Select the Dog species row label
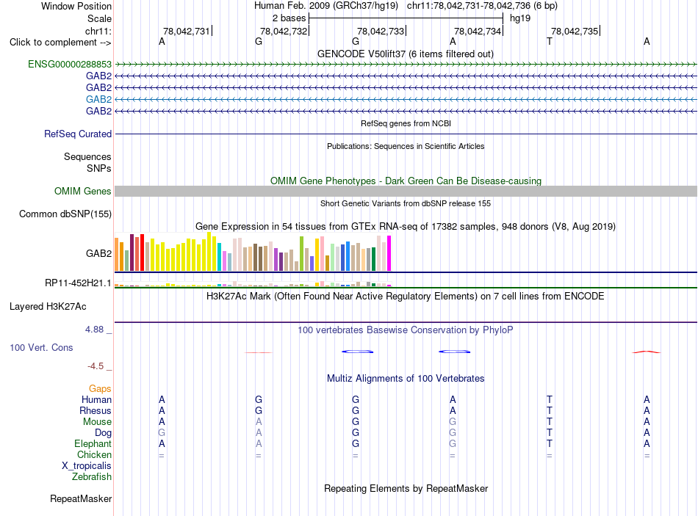The height and width of the screenshot is (516, 698). (103, 433)
